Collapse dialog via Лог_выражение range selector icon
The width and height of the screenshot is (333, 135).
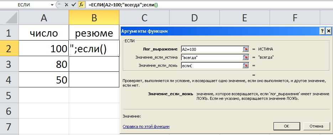245,49
